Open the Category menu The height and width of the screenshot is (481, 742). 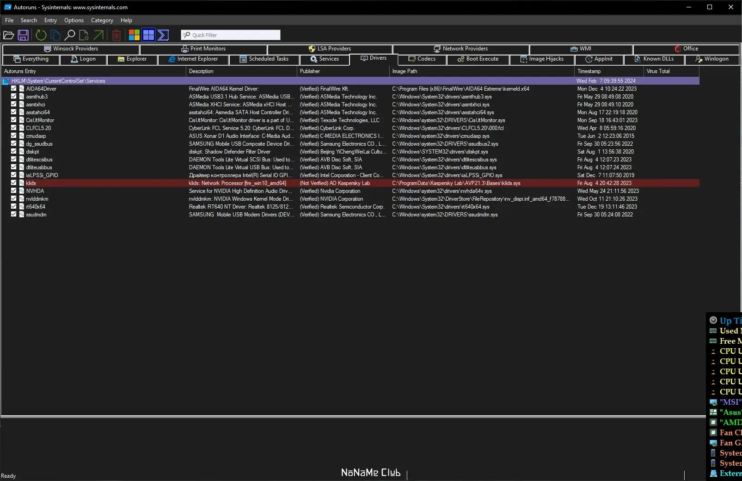tap(102, 20)
